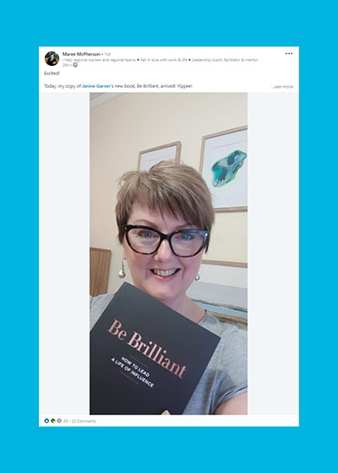338x473 pixels.
Task: Click the Excited! post text
Action: tap(52, 73)
